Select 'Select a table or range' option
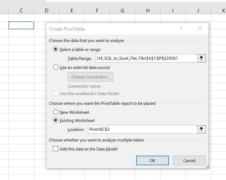The width and height of the screenshot is (226, 180). tap(56, 49)
